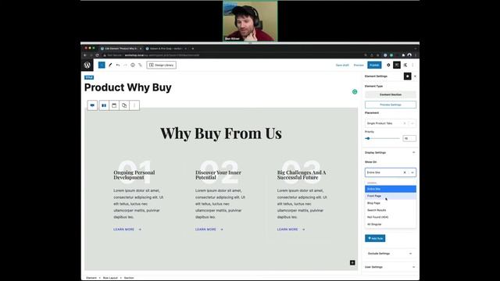The width and height of the screenshot is (500, 281).
Task: Click the green Grammarly icon
Action: (x=355, y=92)
